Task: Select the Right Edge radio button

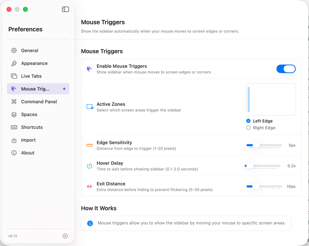Action: click(248, 128)
